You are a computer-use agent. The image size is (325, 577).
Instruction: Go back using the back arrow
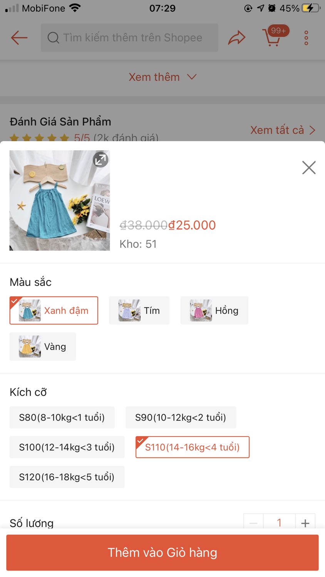[x=18, y=37]
